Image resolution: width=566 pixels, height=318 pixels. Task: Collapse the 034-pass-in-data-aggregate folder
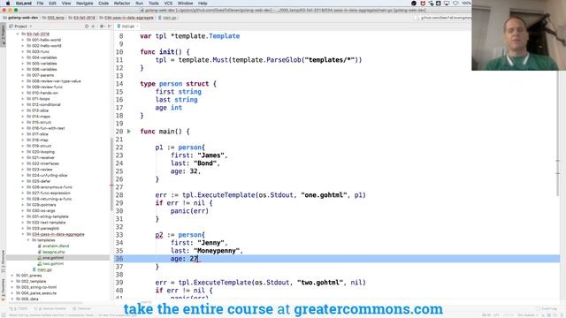[x=23, y=234]
